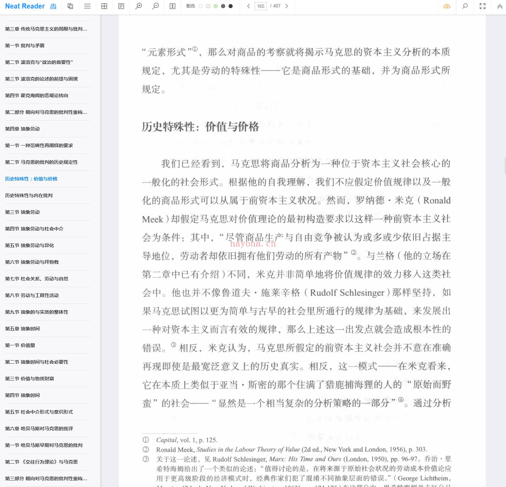Image resolution: width=506 pixels, height=487 pixels.
Task: Open 第四节 抽象劳动与社会中介
Action: 34,229
